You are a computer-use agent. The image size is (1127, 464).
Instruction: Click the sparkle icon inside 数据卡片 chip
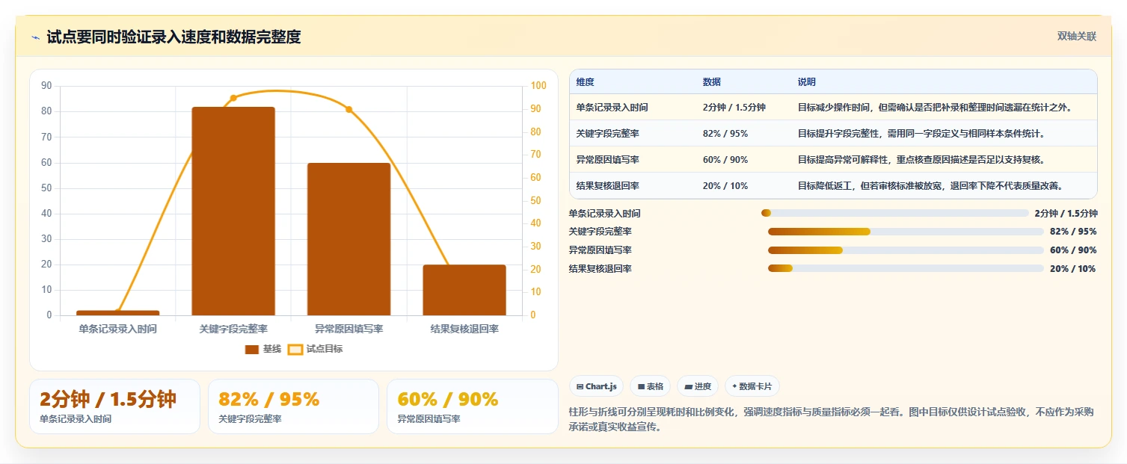click(x=734, y=386)
